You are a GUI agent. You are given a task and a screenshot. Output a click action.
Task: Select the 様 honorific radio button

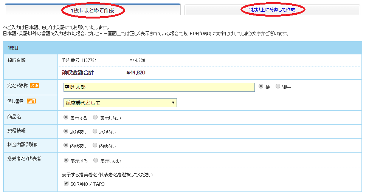[x=261, y=86]
